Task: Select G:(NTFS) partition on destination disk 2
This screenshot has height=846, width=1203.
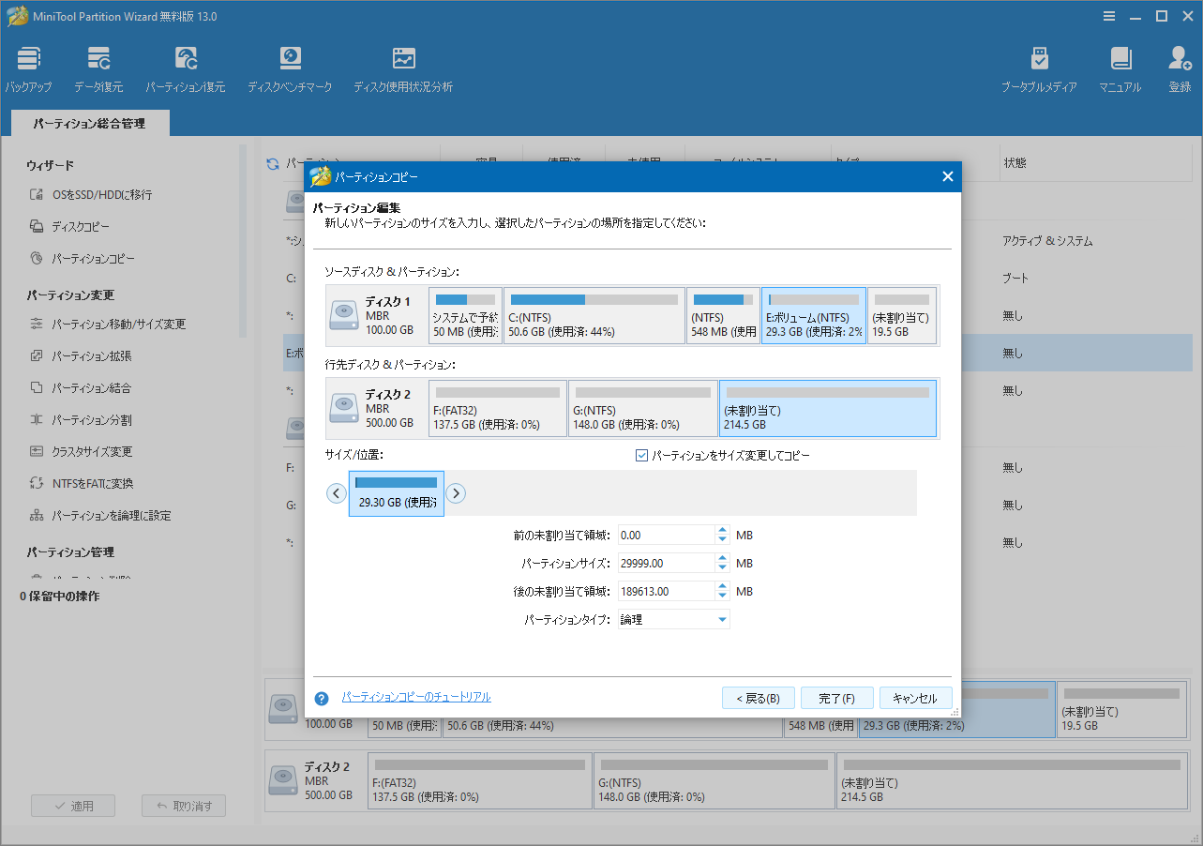Action: tap(642, 408)
